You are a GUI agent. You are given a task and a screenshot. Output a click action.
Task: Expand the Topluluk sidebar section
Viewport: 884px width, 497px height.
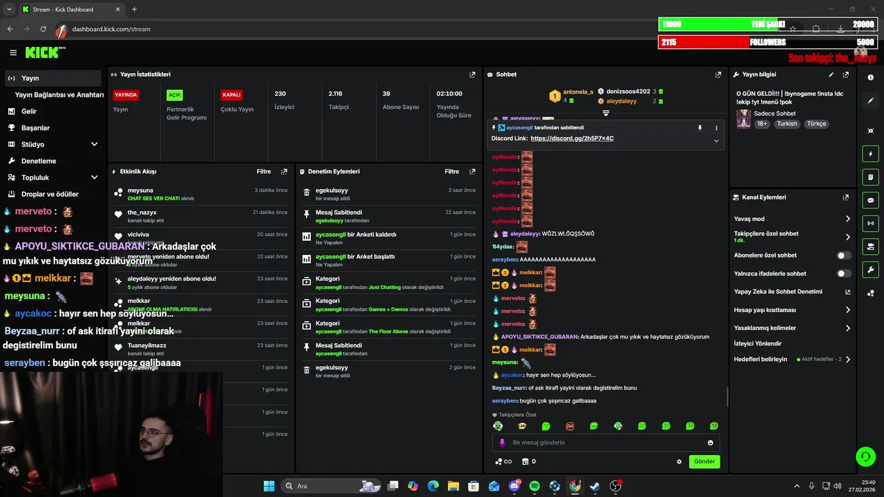(x=95, y=177)
